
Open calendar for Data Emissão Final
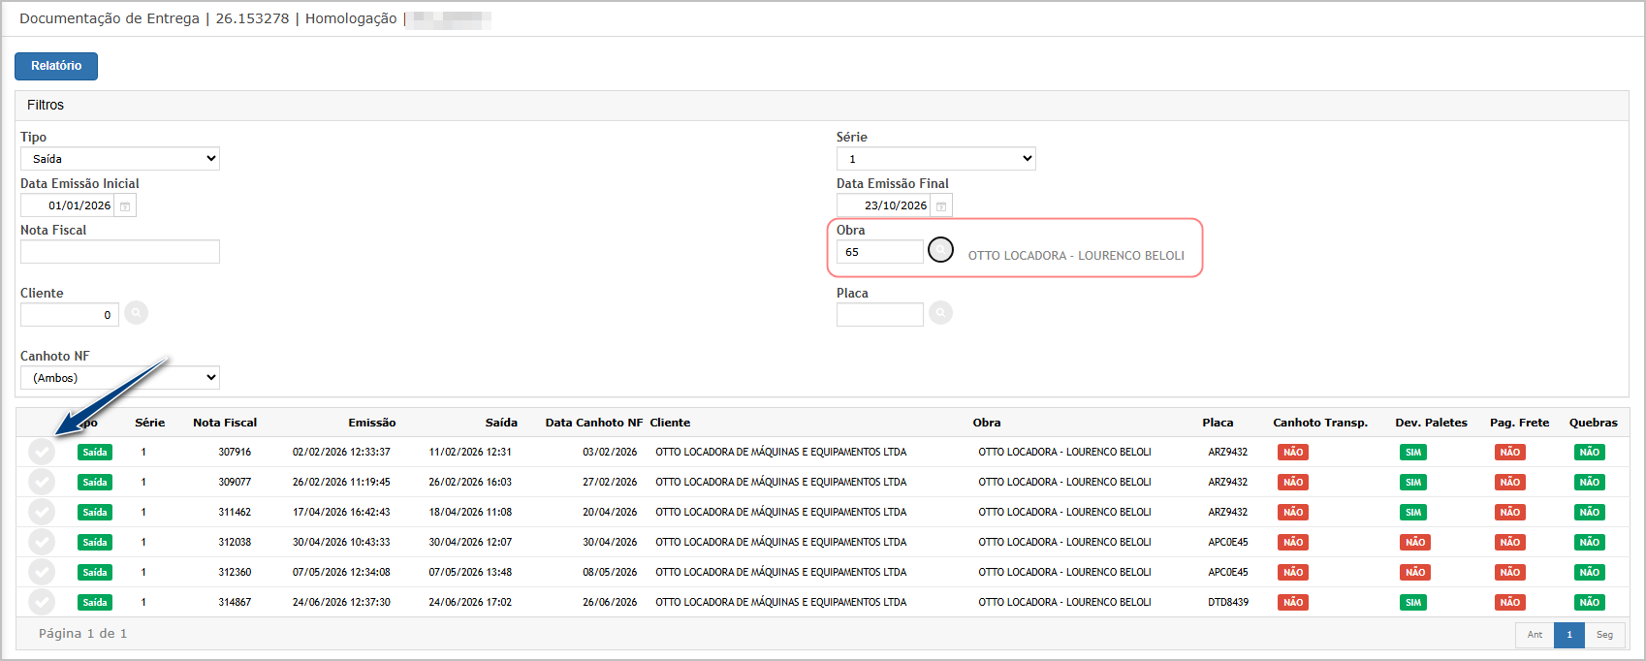tap(941, 205)
